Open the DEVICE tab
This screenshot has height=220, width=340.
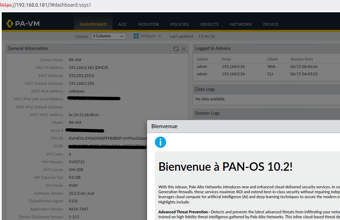[x=271, y=24]
